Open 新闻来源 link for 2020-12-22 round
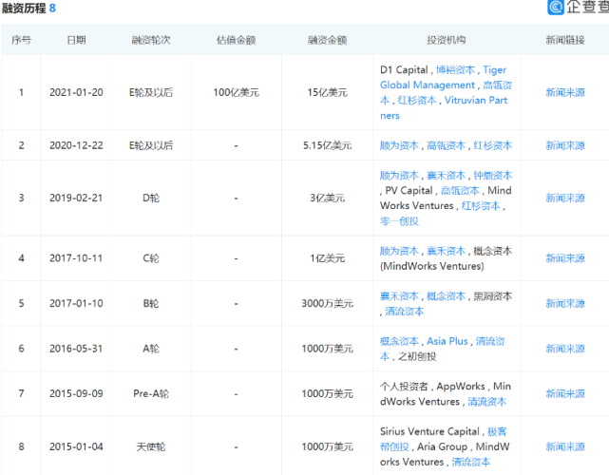The image size is (609, 475). [565, 145]
